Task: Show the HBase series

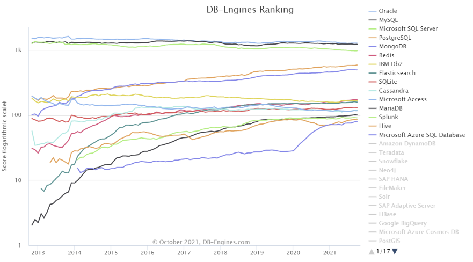Action: 382,214
